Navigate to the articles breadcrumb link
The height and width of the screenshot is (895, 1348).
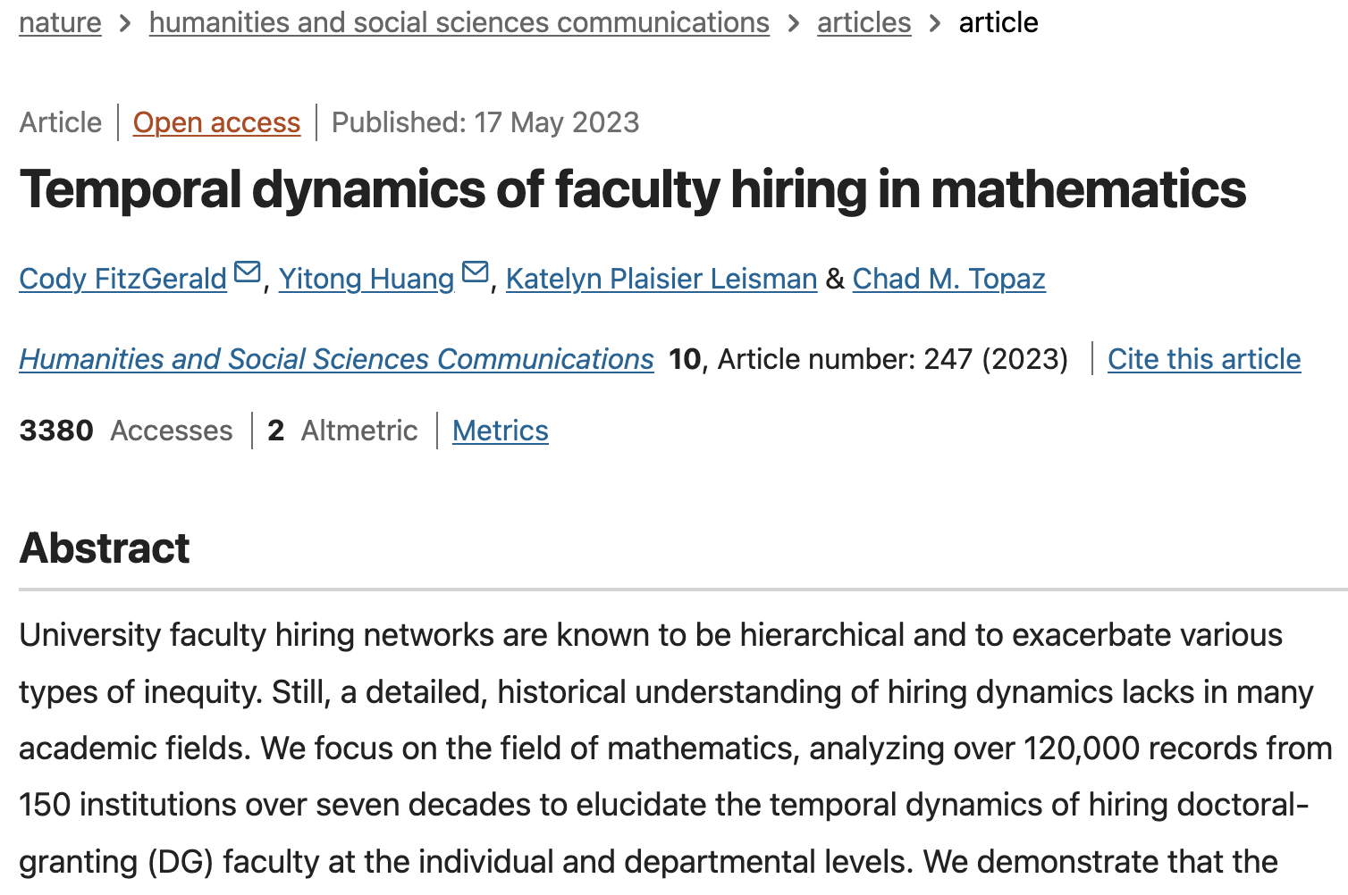864,22
